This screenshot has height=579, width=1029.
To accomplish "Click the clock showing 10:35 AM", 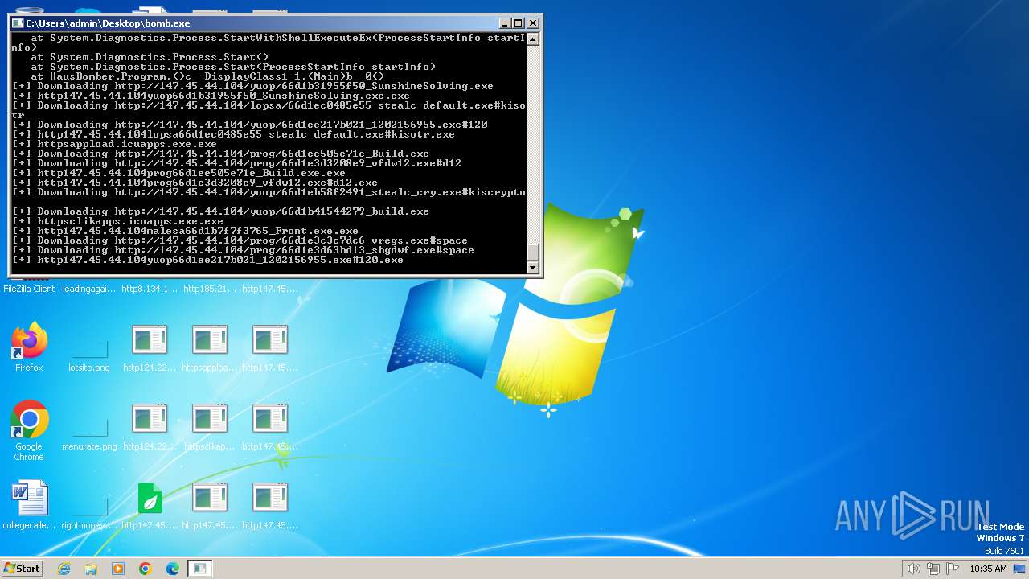I will 988,569.
